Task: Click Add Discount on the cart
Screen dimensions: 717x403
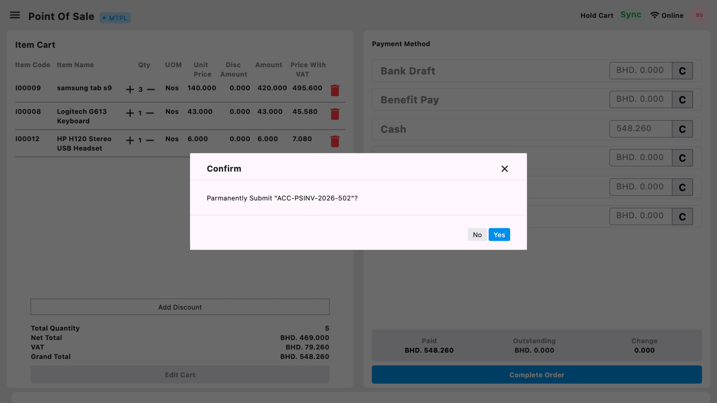Action: (x=180, y=307)
